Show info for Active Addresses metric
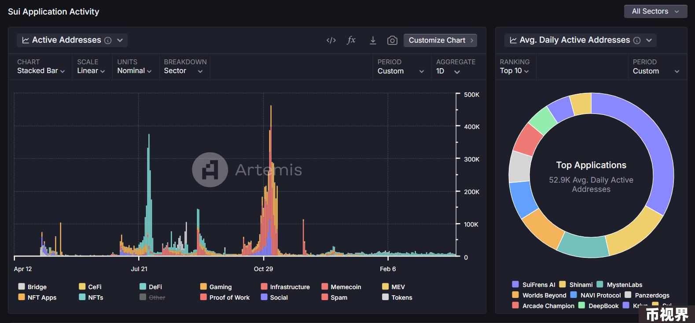The height and width of the screenshot is (323, 695). 108,40
